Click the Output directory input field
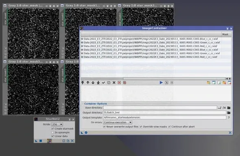Image resolution: width=240 pixels, height=156 pixels. tap(165, 113)
